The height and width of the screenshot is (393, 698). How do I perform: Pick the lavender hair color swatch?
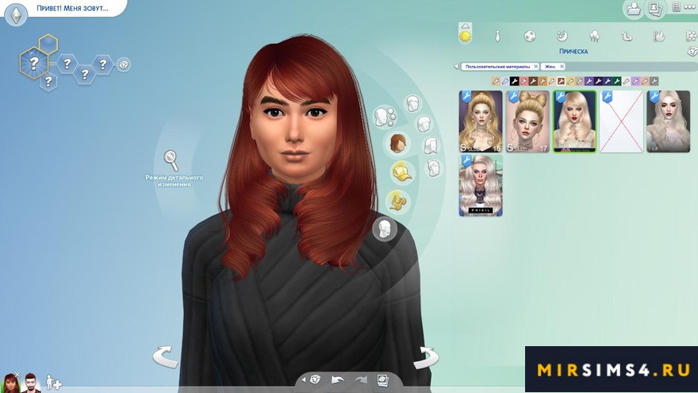pos(635,81)
